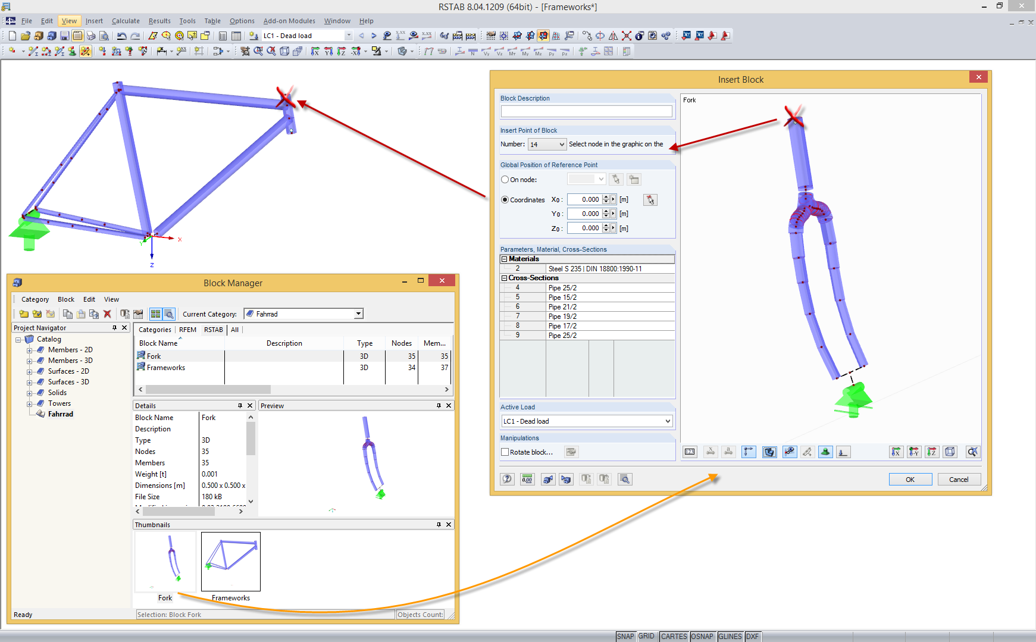Toggle thumbnails view icon in Block Manager
1036x642 pixels.
[x=155, y=314]
